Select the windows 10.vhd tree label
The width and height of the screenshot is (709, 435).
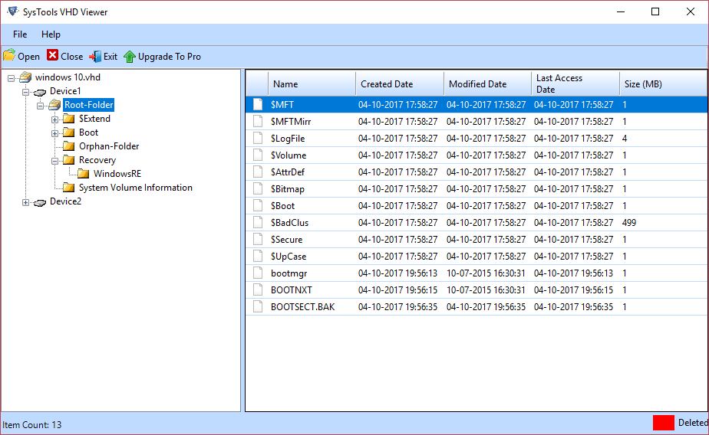(x=68, y=77)
